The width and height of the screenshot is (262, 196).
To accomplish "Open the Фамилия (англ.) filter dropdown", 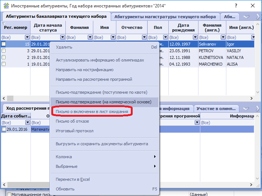I will point(223,37).
